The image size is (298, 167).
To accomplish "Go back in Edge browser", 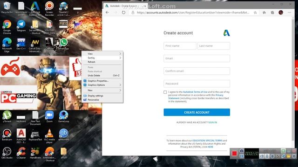I will click(x=108, y=13).
